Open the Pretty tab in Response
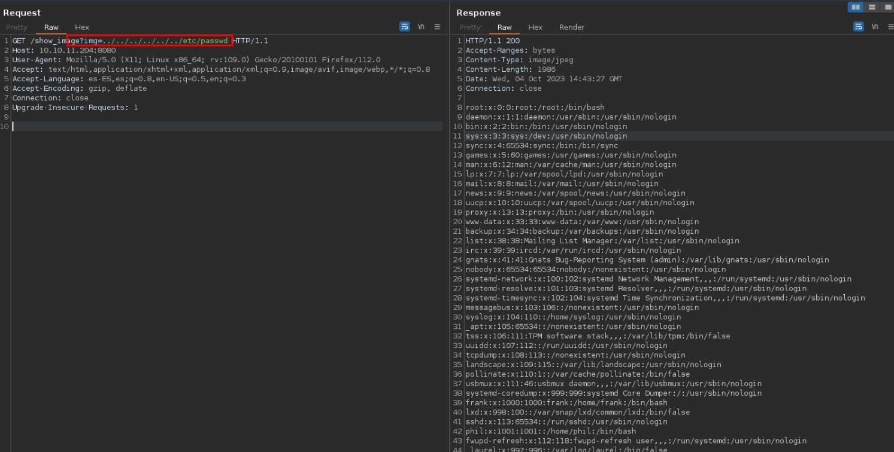 coord(470,28)
